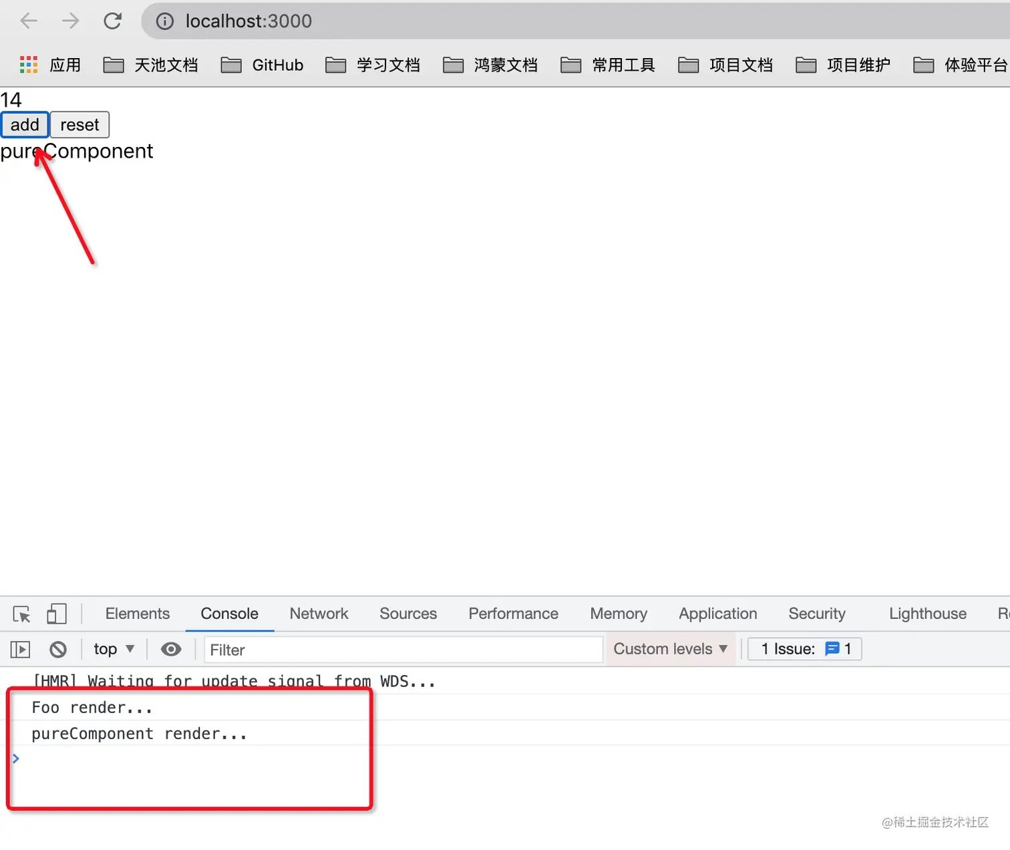The width and height of the screenshot is (1010, 850).
Task: Activate the inspect element picker icon
Action: [21, 614]
